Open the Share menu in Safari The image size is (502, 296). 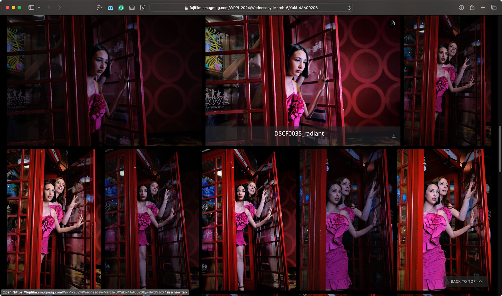coord(472,8)
